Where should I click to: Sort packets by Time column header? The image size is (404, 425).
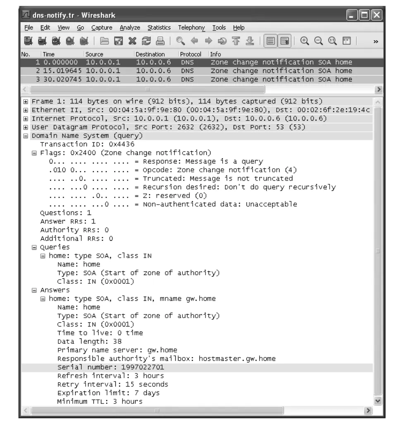pyautogui.click(x=62, y=54)
